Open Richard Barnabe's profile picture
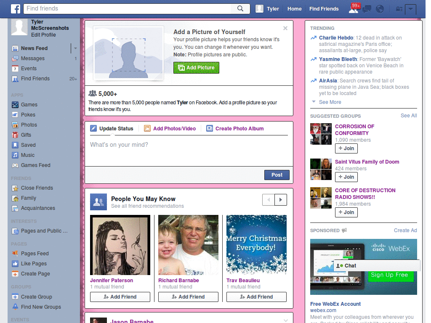Viewport: 431px width, 323px height. tap(188, 245)
